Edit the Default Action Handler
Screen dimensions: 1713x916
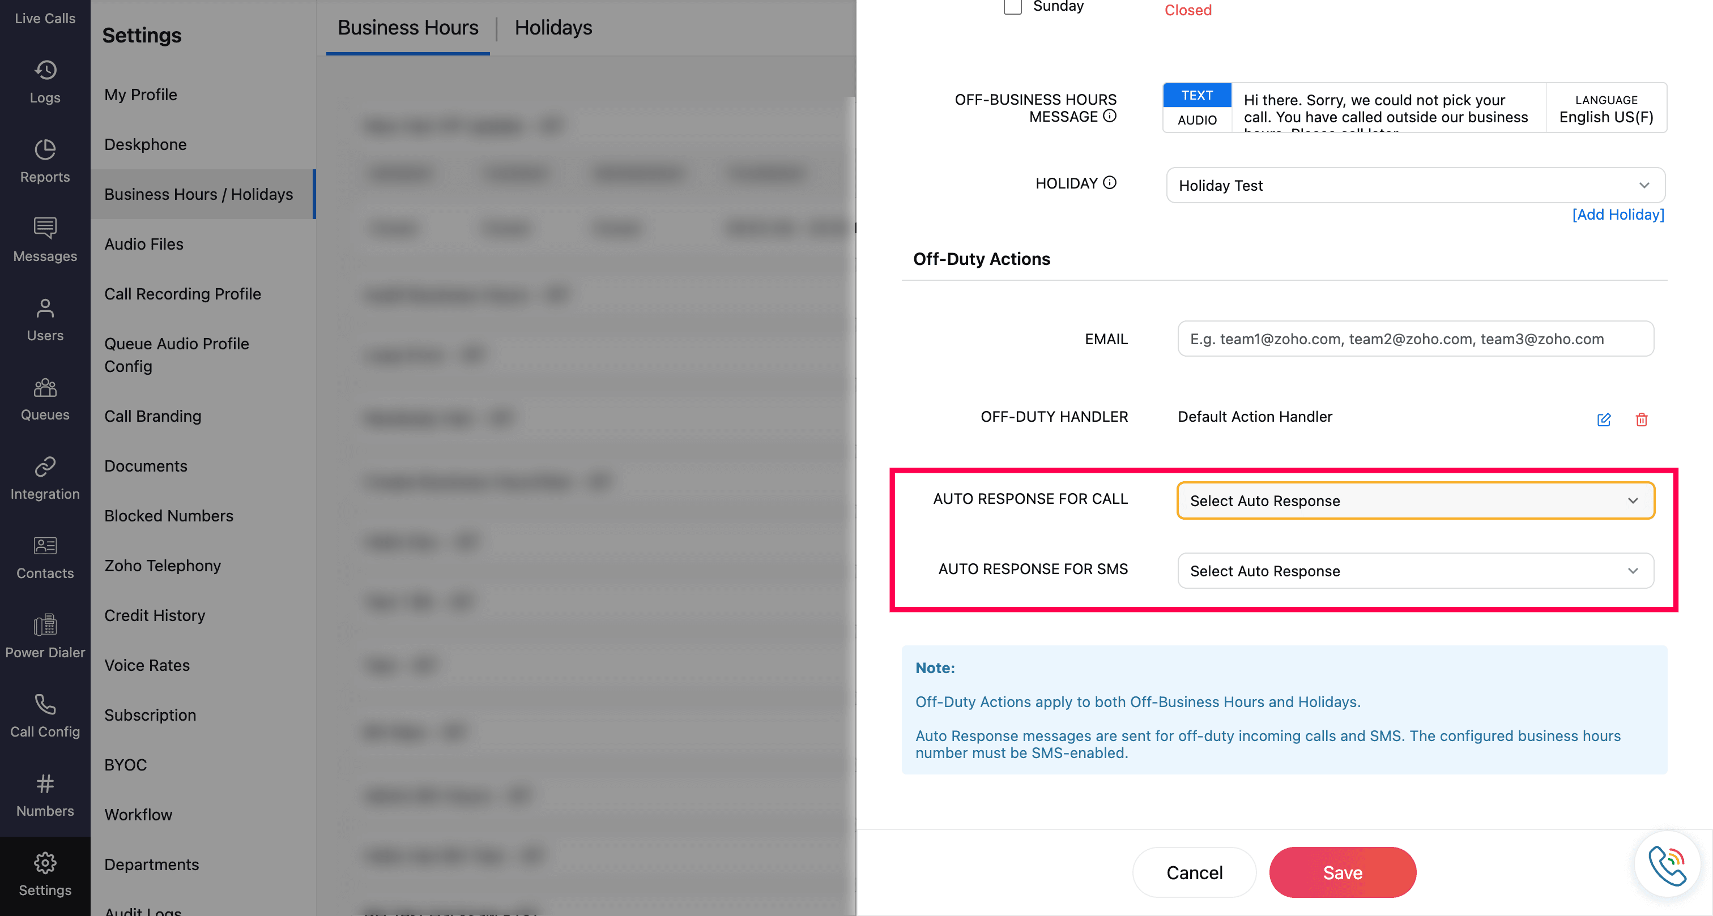[1603, 420]
